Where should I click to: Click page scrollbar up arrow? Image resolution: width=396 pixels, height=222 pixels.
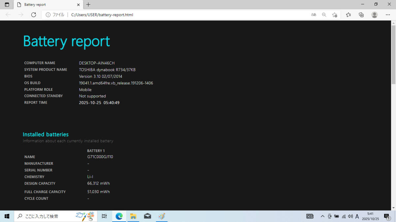click(393, 23)
